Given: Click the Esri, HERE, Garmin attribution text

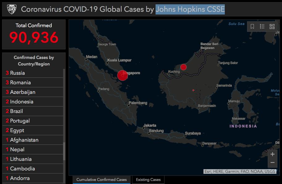Looking at the screenshot, I should (240, 171).
